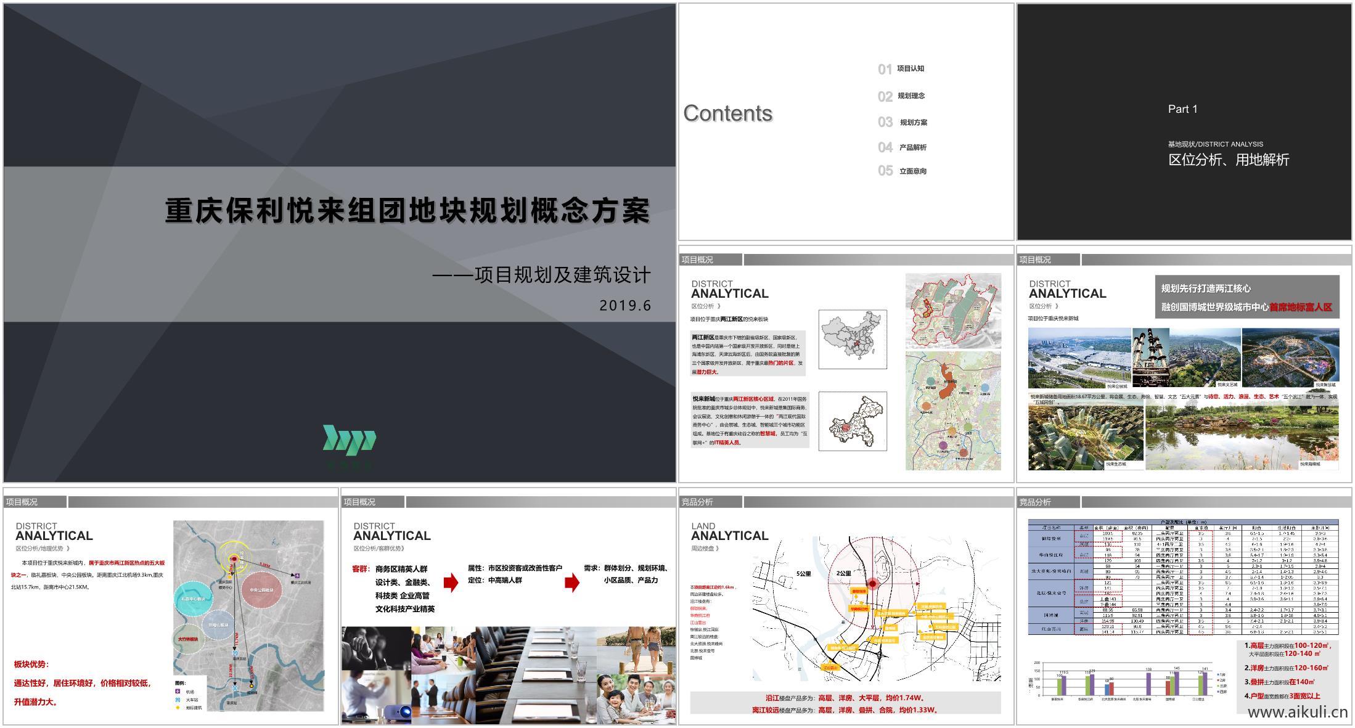Click the airport legend icon labeled 机场
The width and height of the screenshot is (1355, 728).
tap(179, 692)
